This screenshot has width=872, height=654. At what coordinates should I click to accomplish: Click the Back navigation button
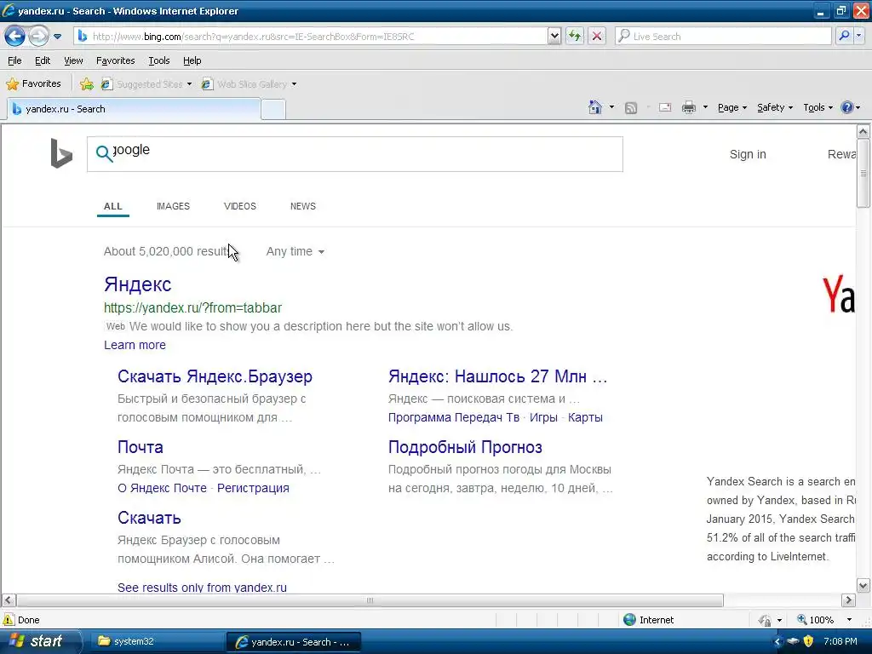pos(15,37)
